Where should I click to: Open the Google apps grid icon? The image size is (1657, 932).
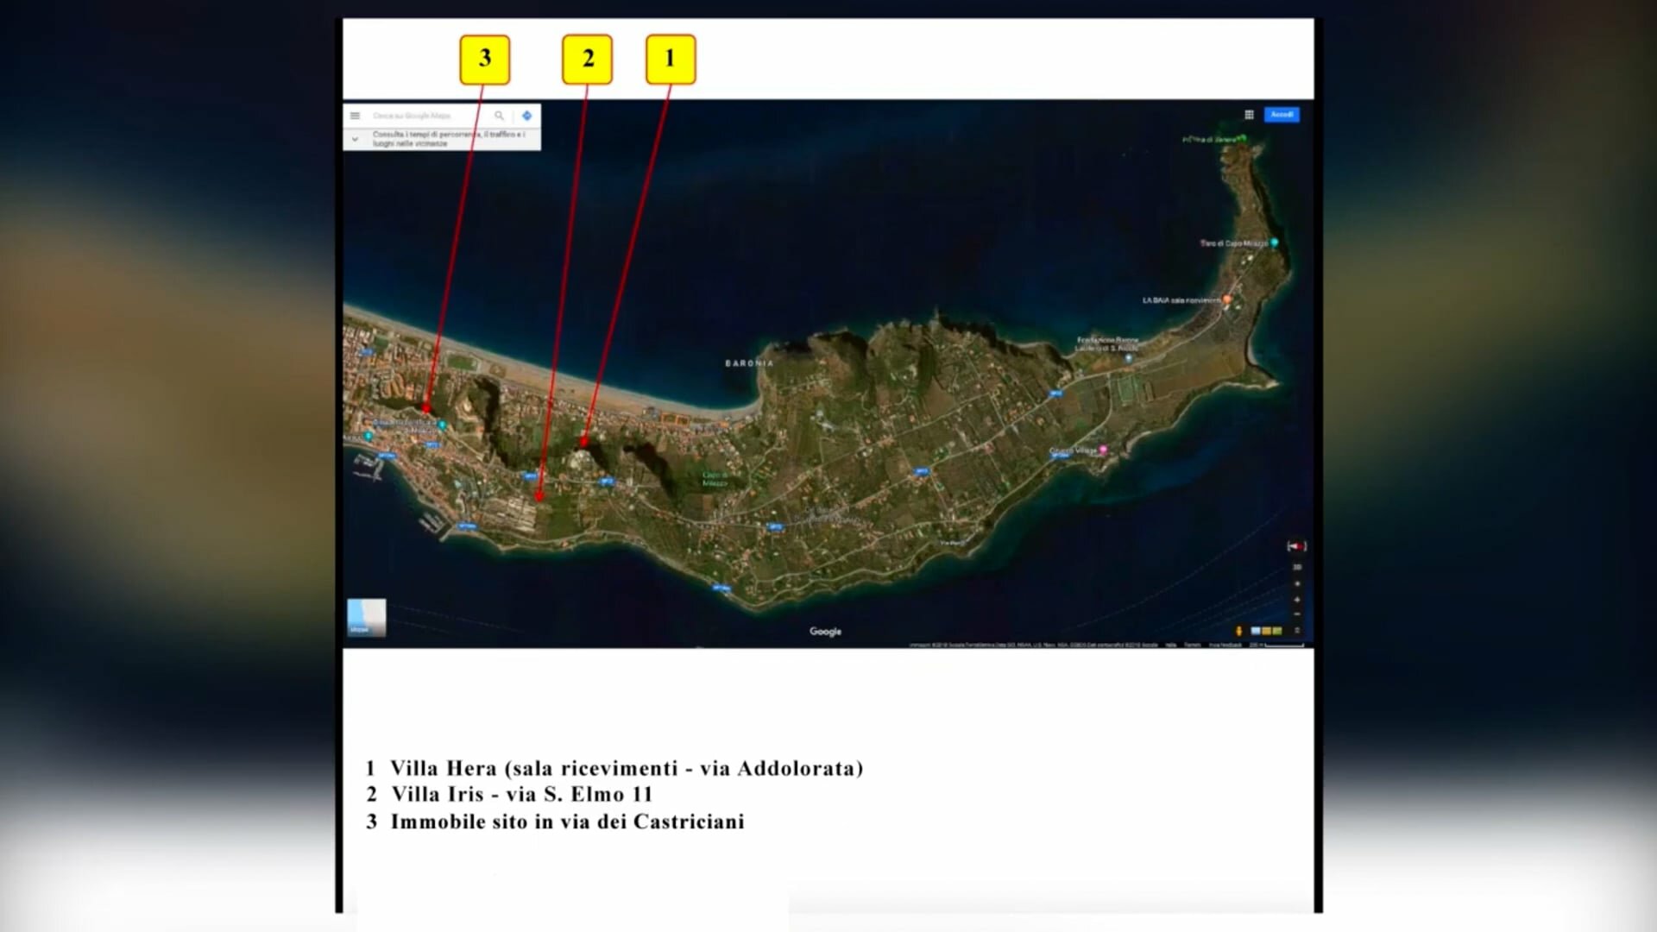pyautogui.click(x=1249, y=115)
